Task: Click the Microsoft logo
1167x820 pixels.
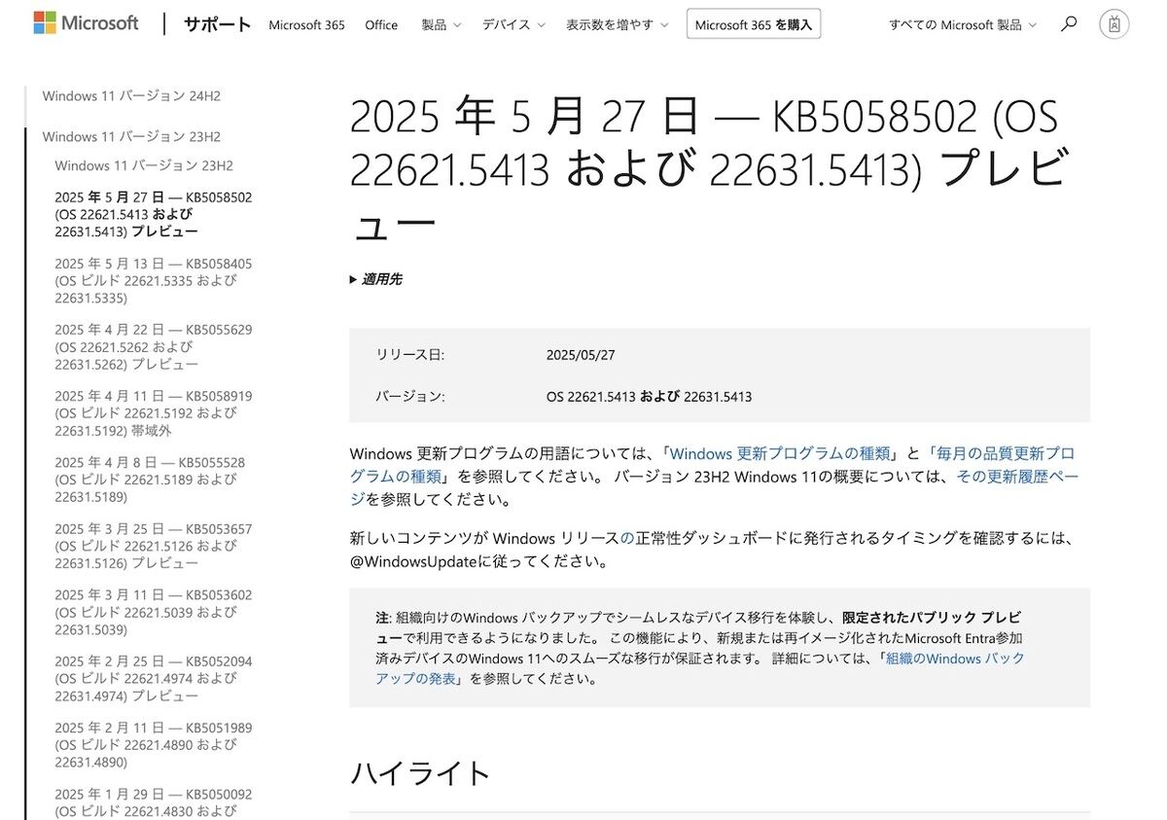Action: click(x=86, y=23)
